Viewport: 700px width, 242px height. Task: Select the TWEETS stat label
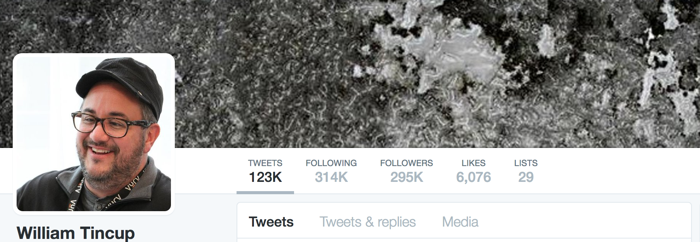[265, 163]
